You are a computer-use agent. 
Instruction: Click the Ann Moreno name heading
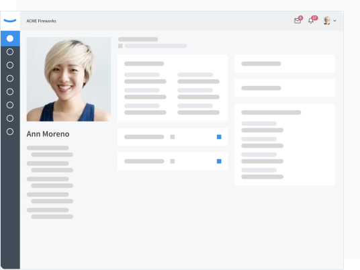[48, 134]
